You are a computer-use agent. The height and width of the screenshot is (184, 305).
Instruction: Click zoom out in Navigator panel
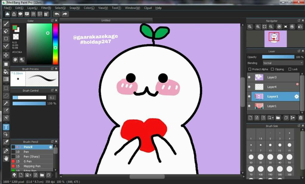(x=271, y=27)
